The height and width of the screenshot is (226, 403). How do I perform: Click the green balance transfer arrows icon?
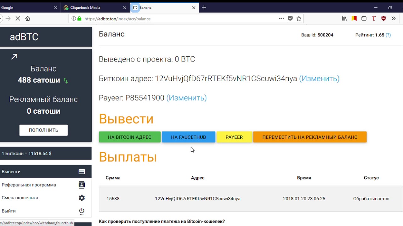65,80
